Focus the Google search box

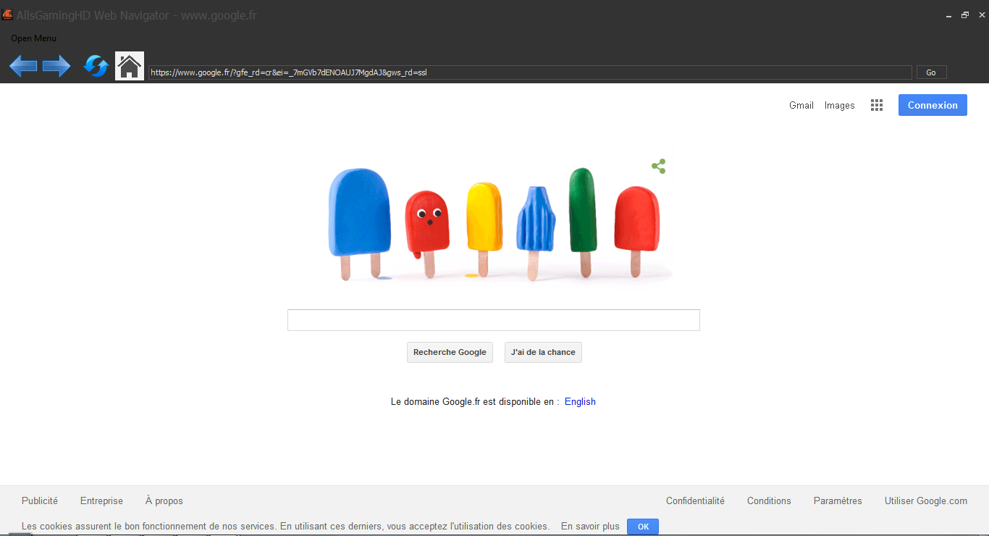[494, 320]
